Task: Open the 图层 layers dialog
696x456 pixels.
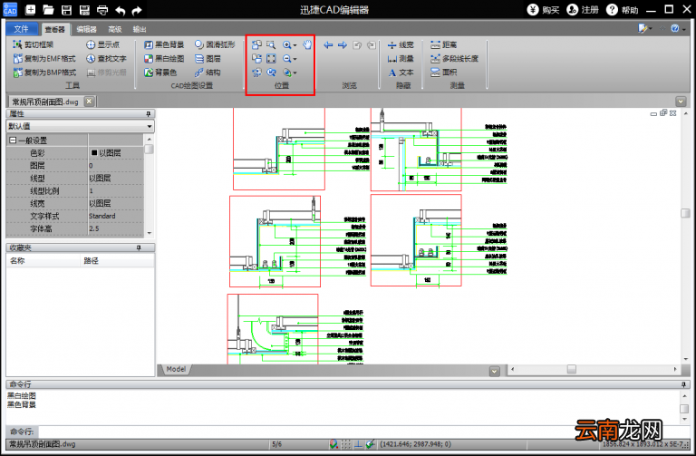Action: pos(208,59)
